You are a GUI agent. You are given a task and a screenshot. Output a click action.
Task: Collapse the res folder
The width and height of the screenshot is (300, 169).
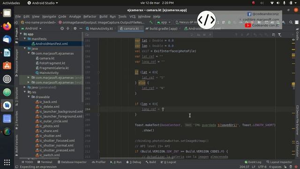tap(25, 92)
